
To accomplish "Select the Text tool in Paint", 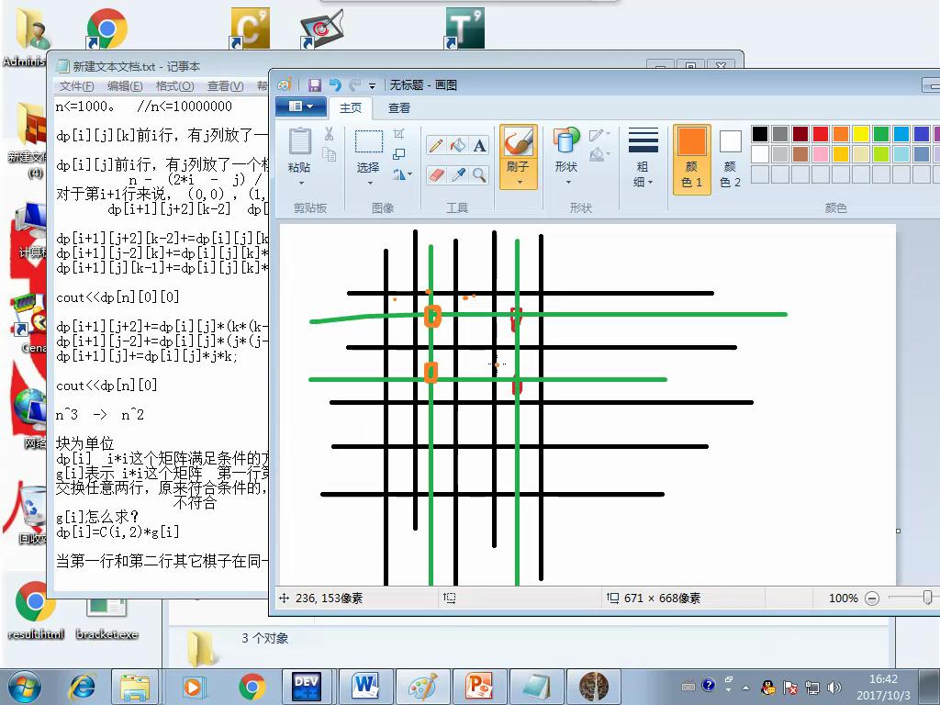I will click(x=479, y=145).
